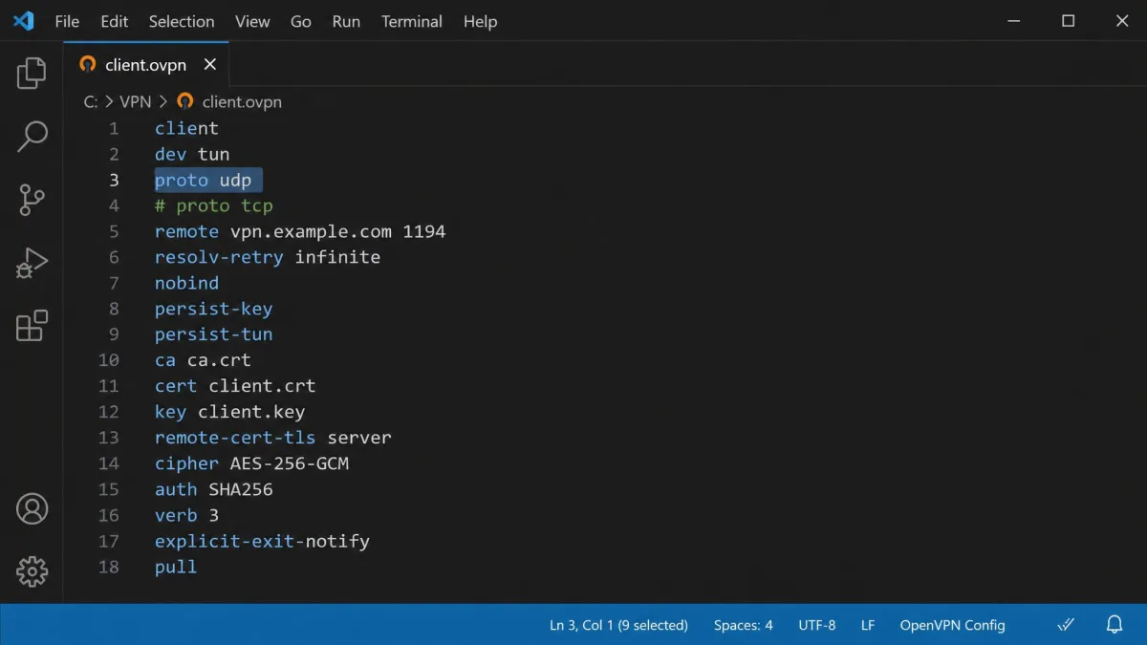Click line number 18 in gutter

pos(109,567)
